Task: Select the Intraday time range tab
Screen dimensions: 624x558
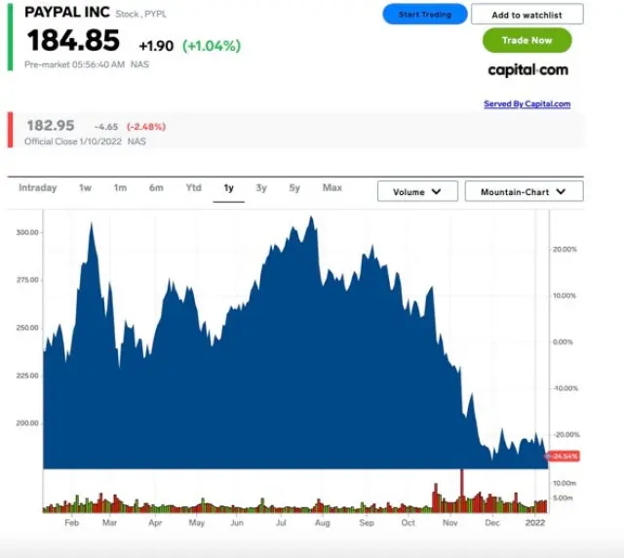Action: pos(38,188)
